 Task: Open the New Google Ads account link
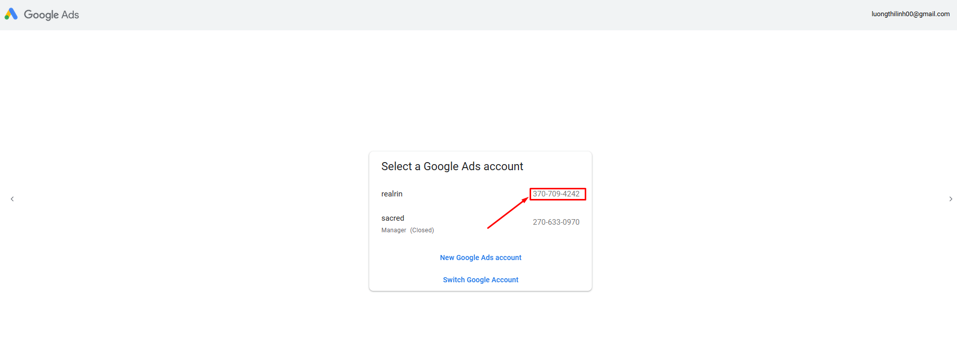[481, 258]
